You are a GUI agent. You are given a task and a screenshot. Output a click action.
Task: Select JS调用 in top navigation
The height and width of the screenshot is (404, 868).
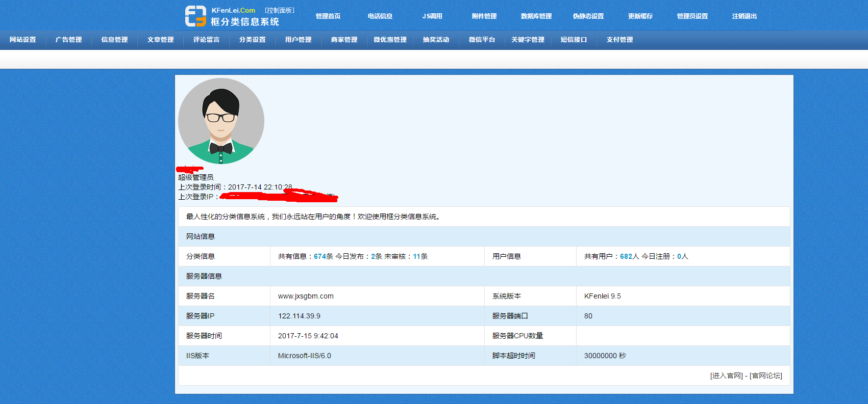coord(432,16)
